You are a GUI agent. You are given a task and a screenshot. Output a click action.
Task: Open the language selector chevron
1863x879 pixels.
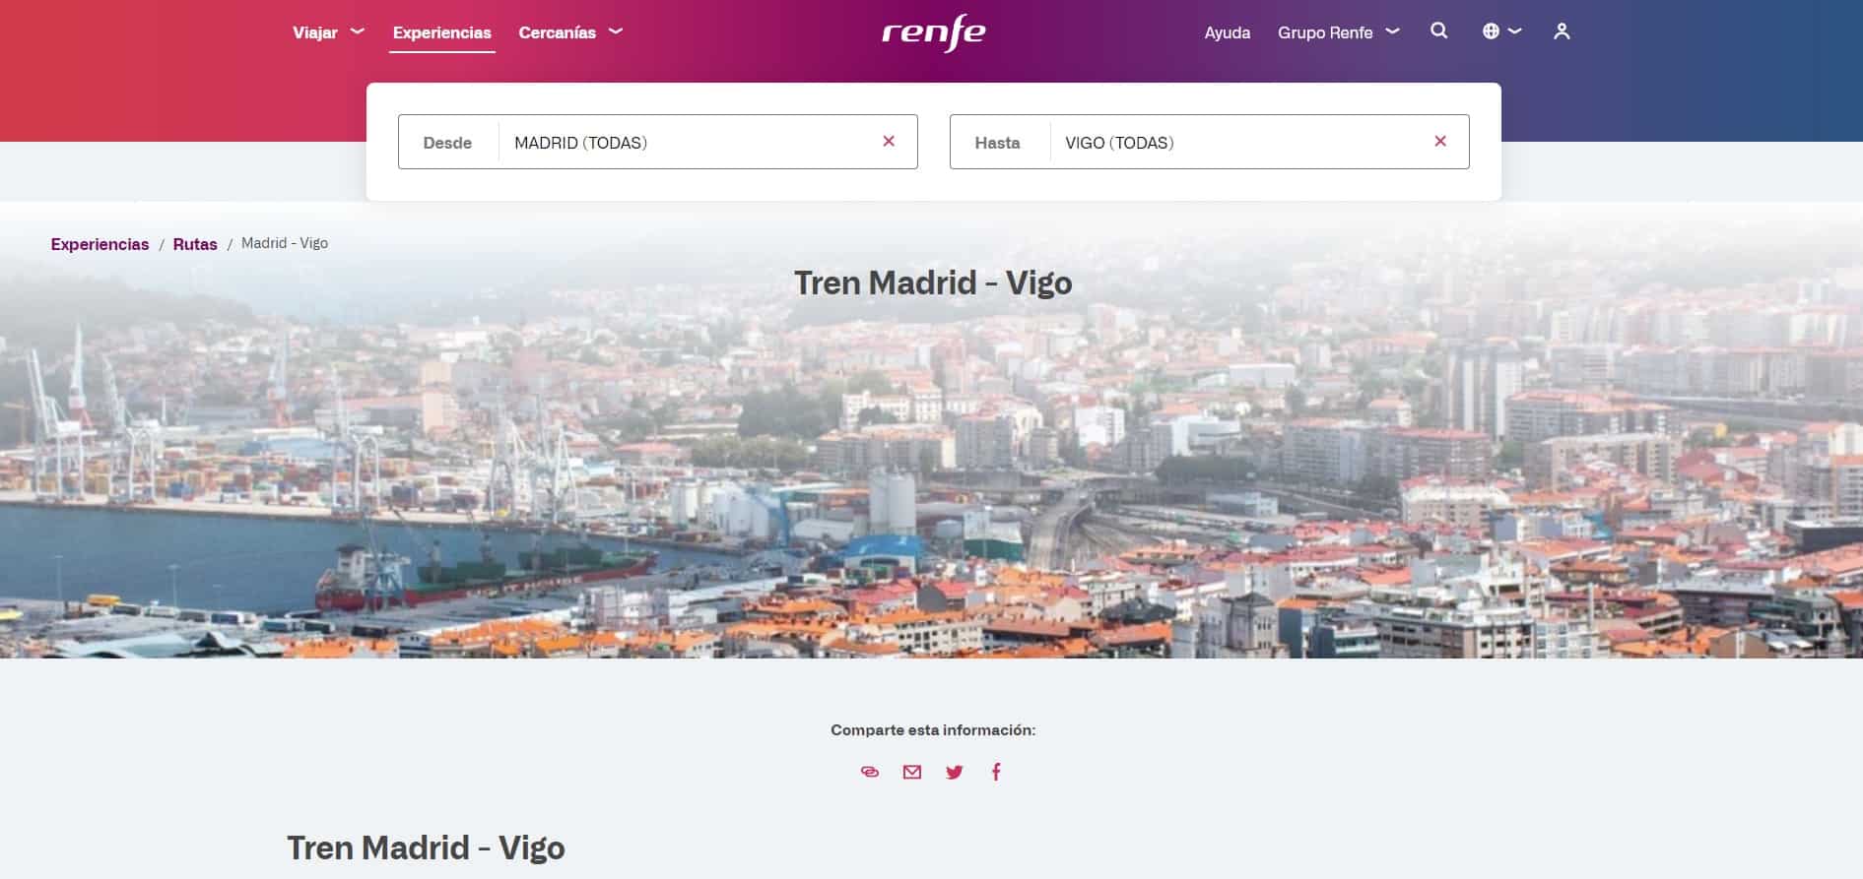tap(1515, 31)
